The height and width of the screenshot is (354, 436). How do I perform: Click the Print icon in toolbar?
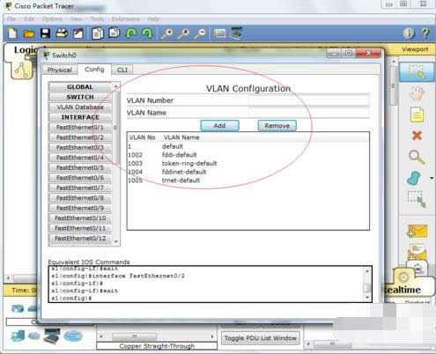(62, 33)
